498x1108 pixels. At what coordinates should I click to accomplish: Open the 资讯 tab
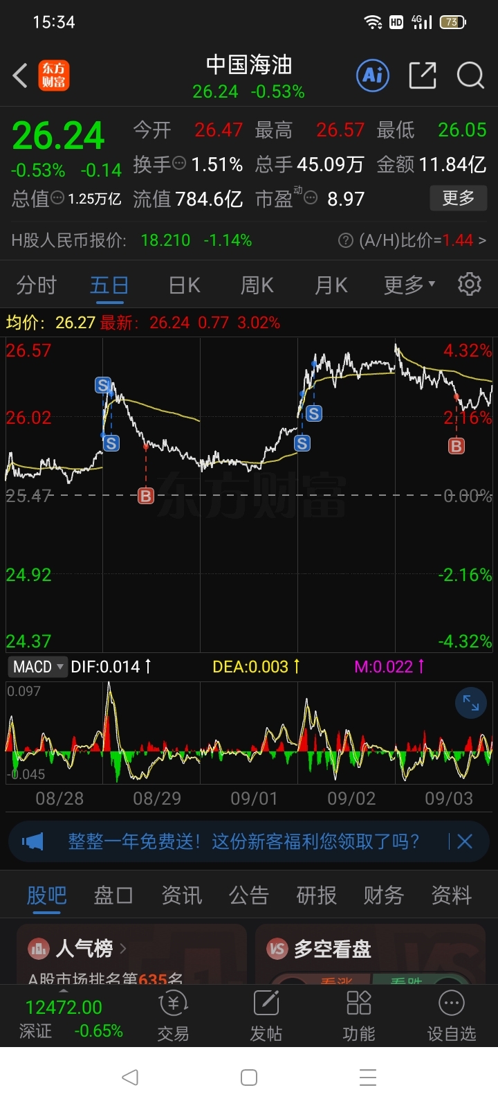click(x=181, y=895)
